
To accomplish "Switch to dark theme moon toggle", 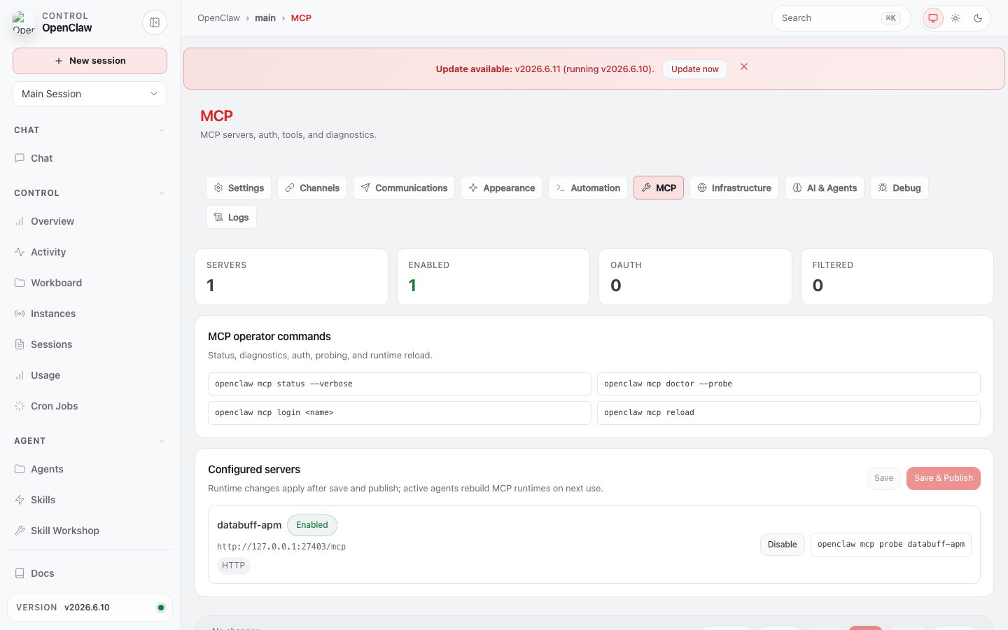I will coord(978,18).
